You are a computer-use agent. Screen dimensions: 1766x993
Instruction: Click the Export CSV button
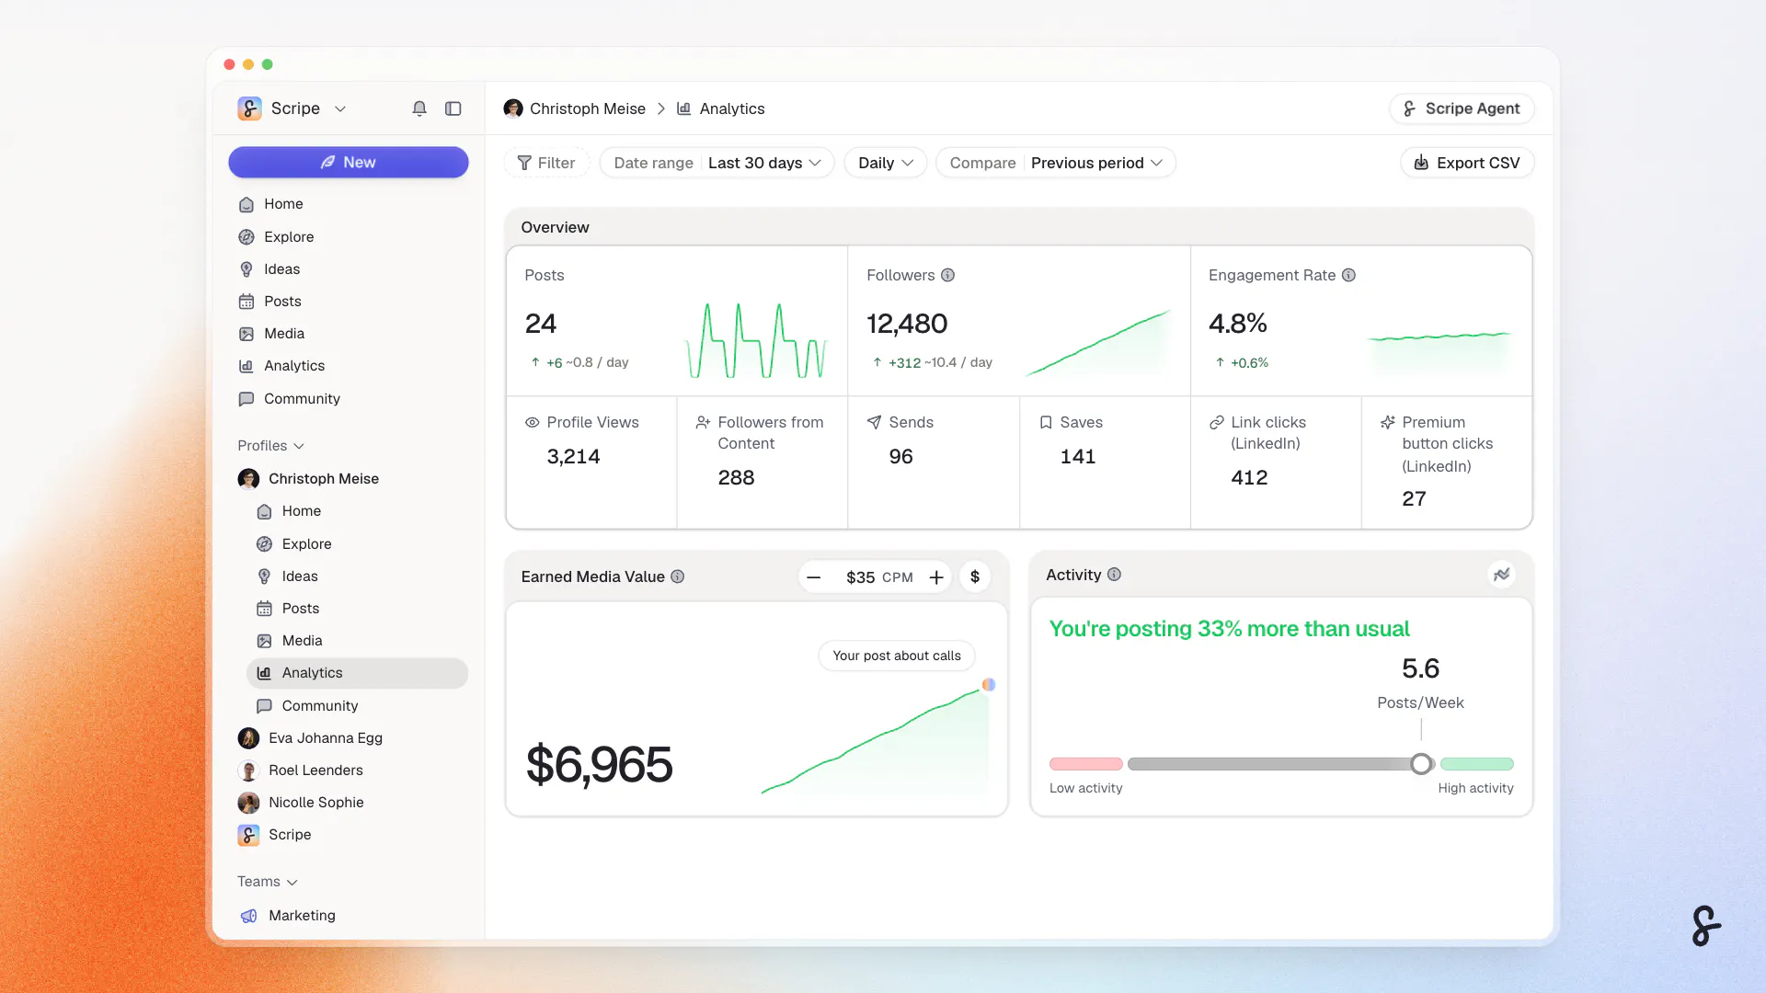[x=1467, y=163]
